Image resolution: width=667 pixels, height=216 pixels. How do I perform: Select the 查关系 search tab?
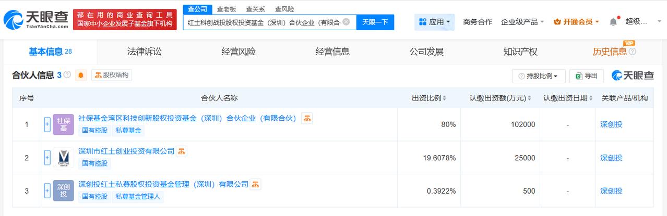point(256,9)
